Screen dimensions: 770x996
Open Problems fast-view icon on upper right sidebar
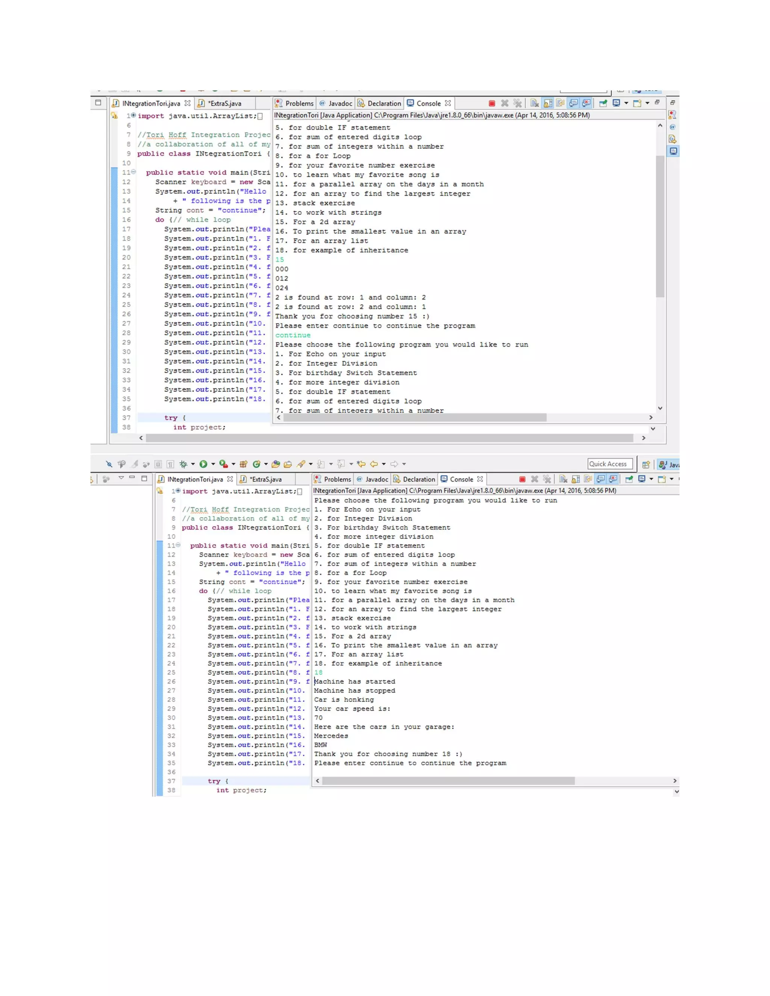(672, 115)
